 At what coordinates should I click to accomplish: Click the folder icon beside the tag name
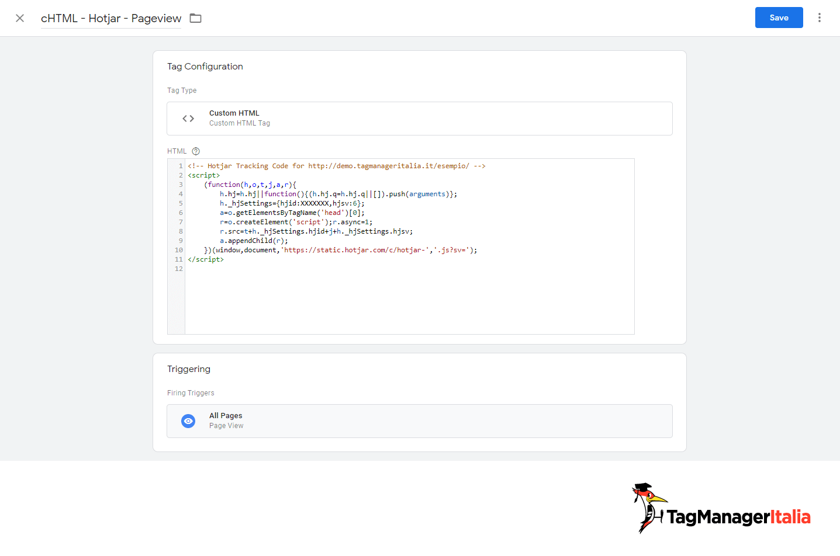click(196, 18)
